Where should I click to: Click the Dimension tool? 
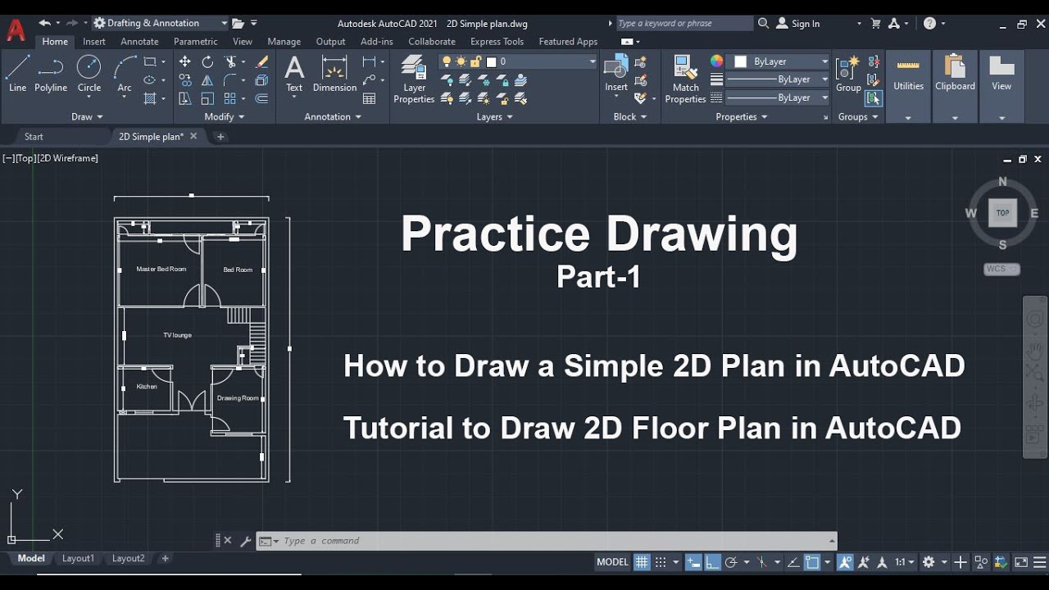tap(334, 74)
